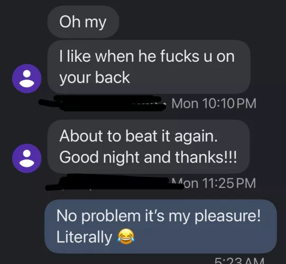
Task: Tap the blacked-out sender name near 10:10 PM
Action: 103,103
